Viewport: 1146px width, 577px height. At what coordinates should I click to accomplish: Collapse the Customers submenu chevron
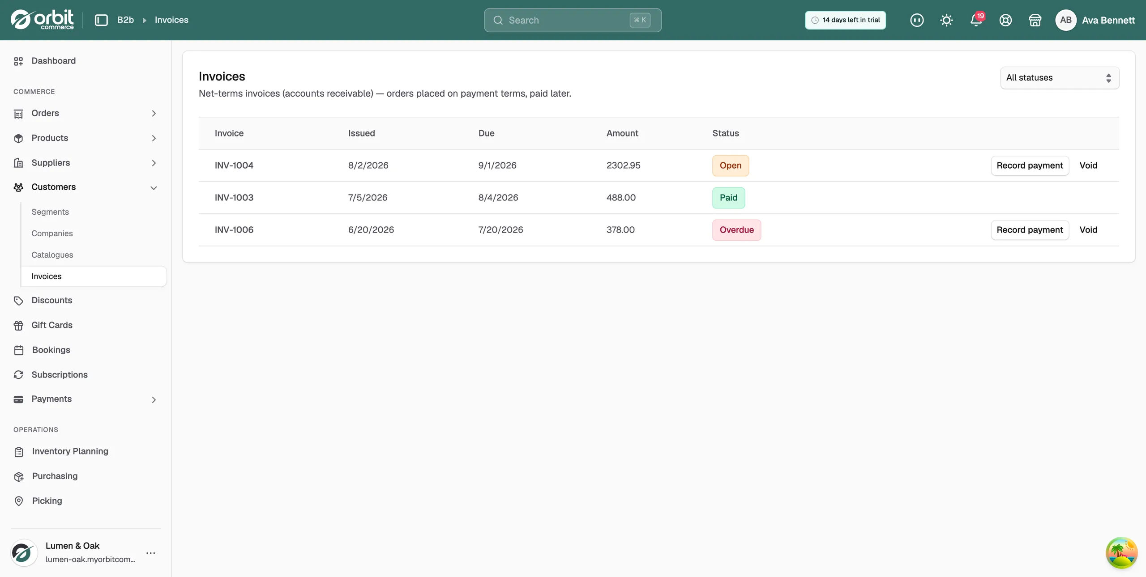(154, 188)
